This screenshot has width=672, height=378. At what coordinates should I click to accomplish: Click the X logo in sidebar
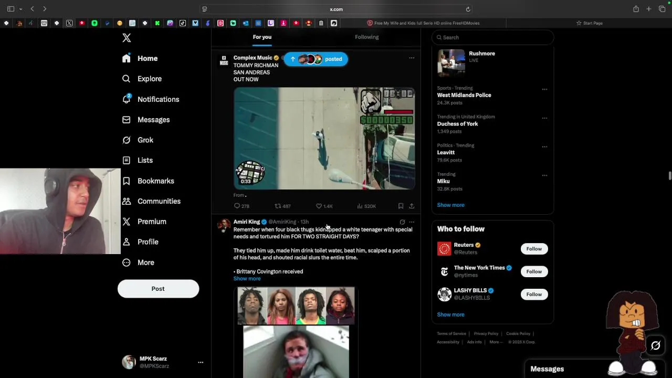(127, 38)
